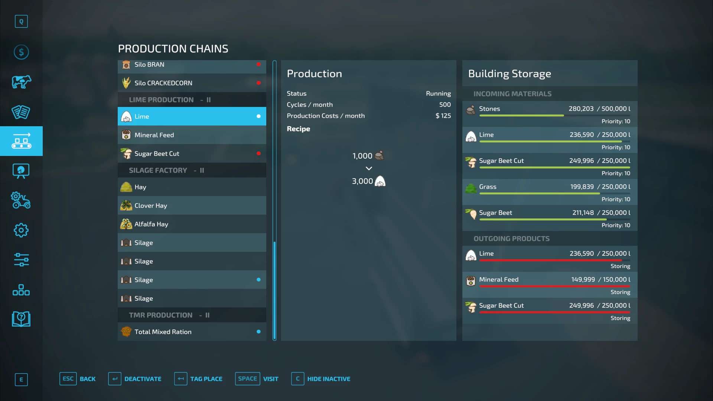Viewport: 713px width, 401px height.
Task: Click the DEACTIVATE button
Action: [x=135, y=379]
